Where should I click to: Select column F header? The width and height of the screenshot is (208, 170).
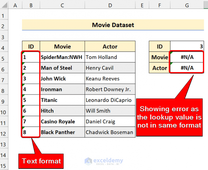click(159, 5)
